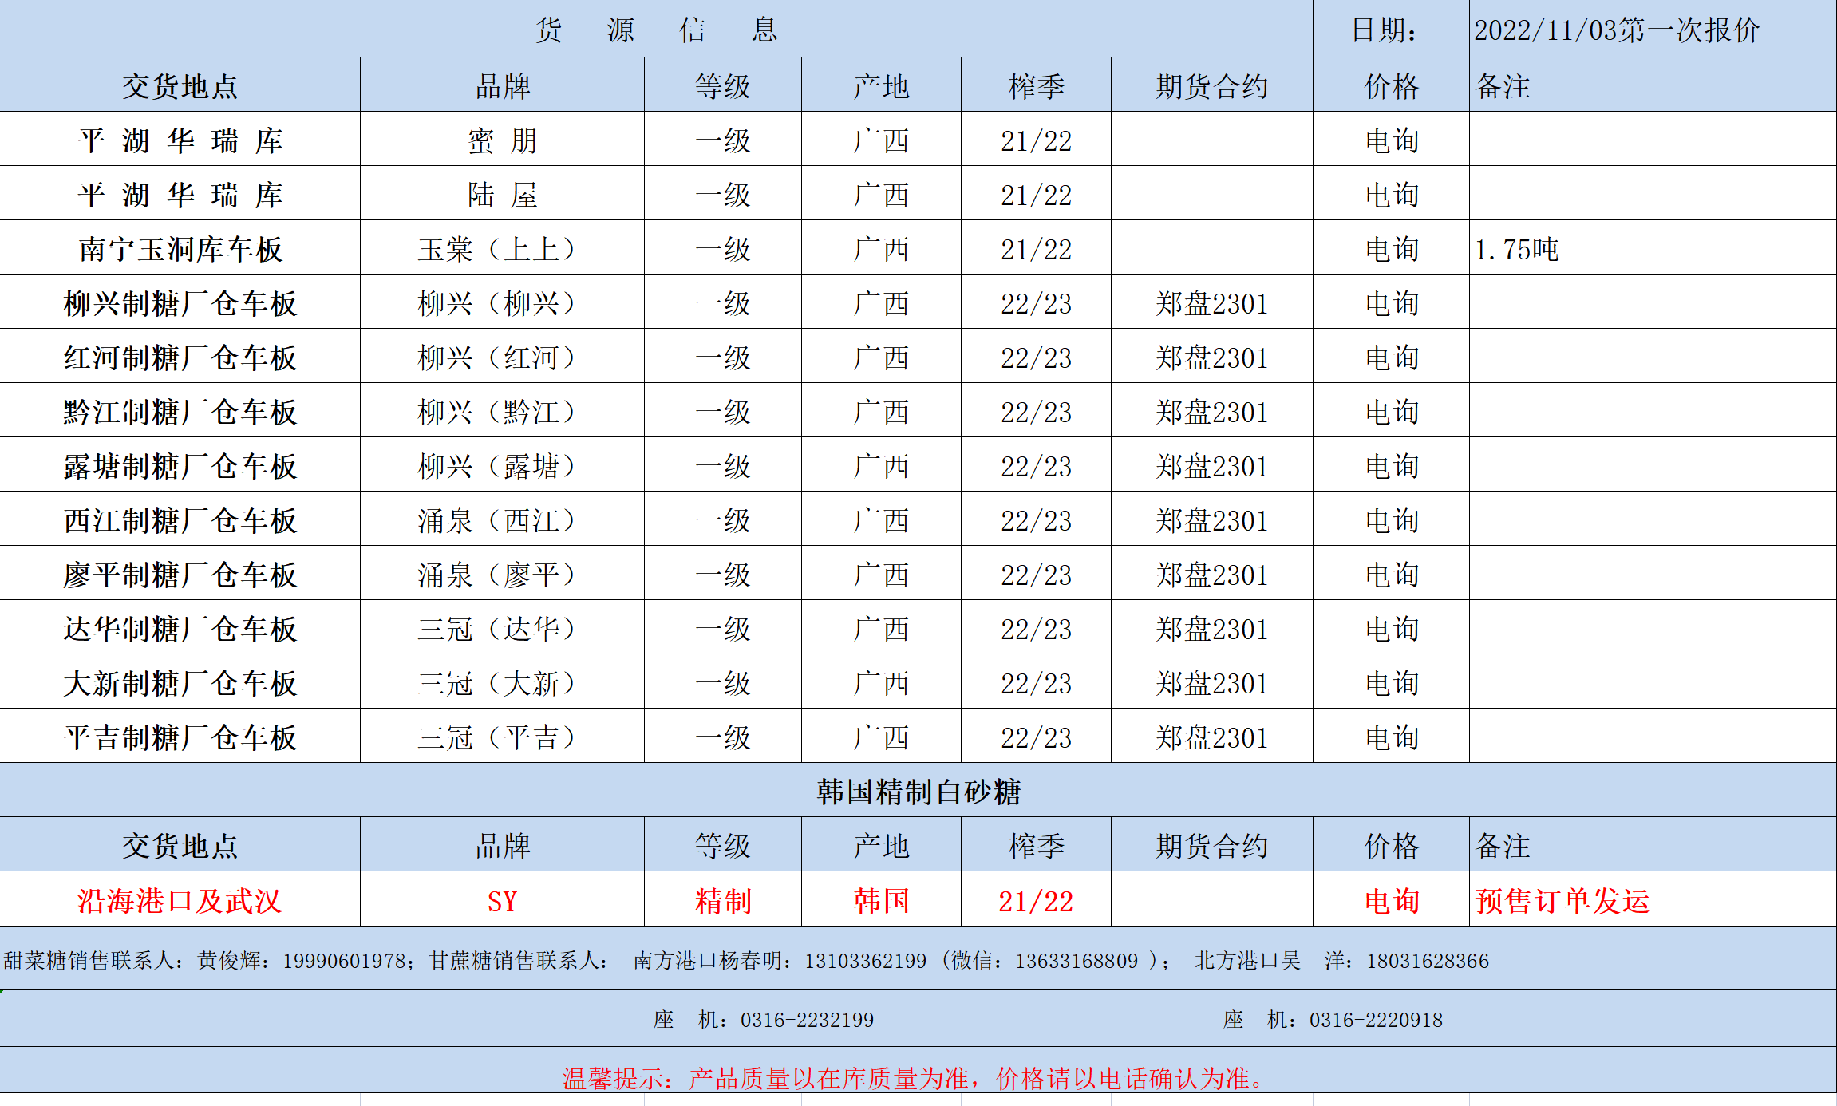Click the red 沿海港口及武汉 cell

pyautogui.click(x=180, y=901)
